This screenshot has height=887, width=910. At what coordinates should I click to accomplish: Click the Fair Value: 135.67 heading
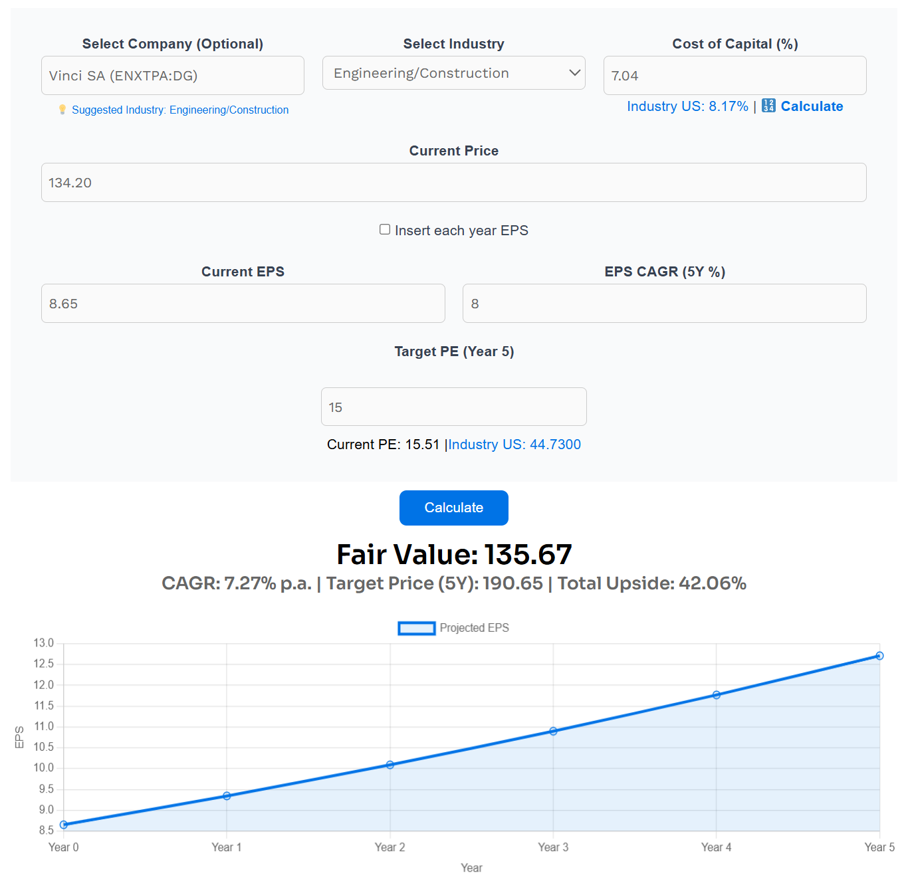pyautogui.click(x=454, y=554)
